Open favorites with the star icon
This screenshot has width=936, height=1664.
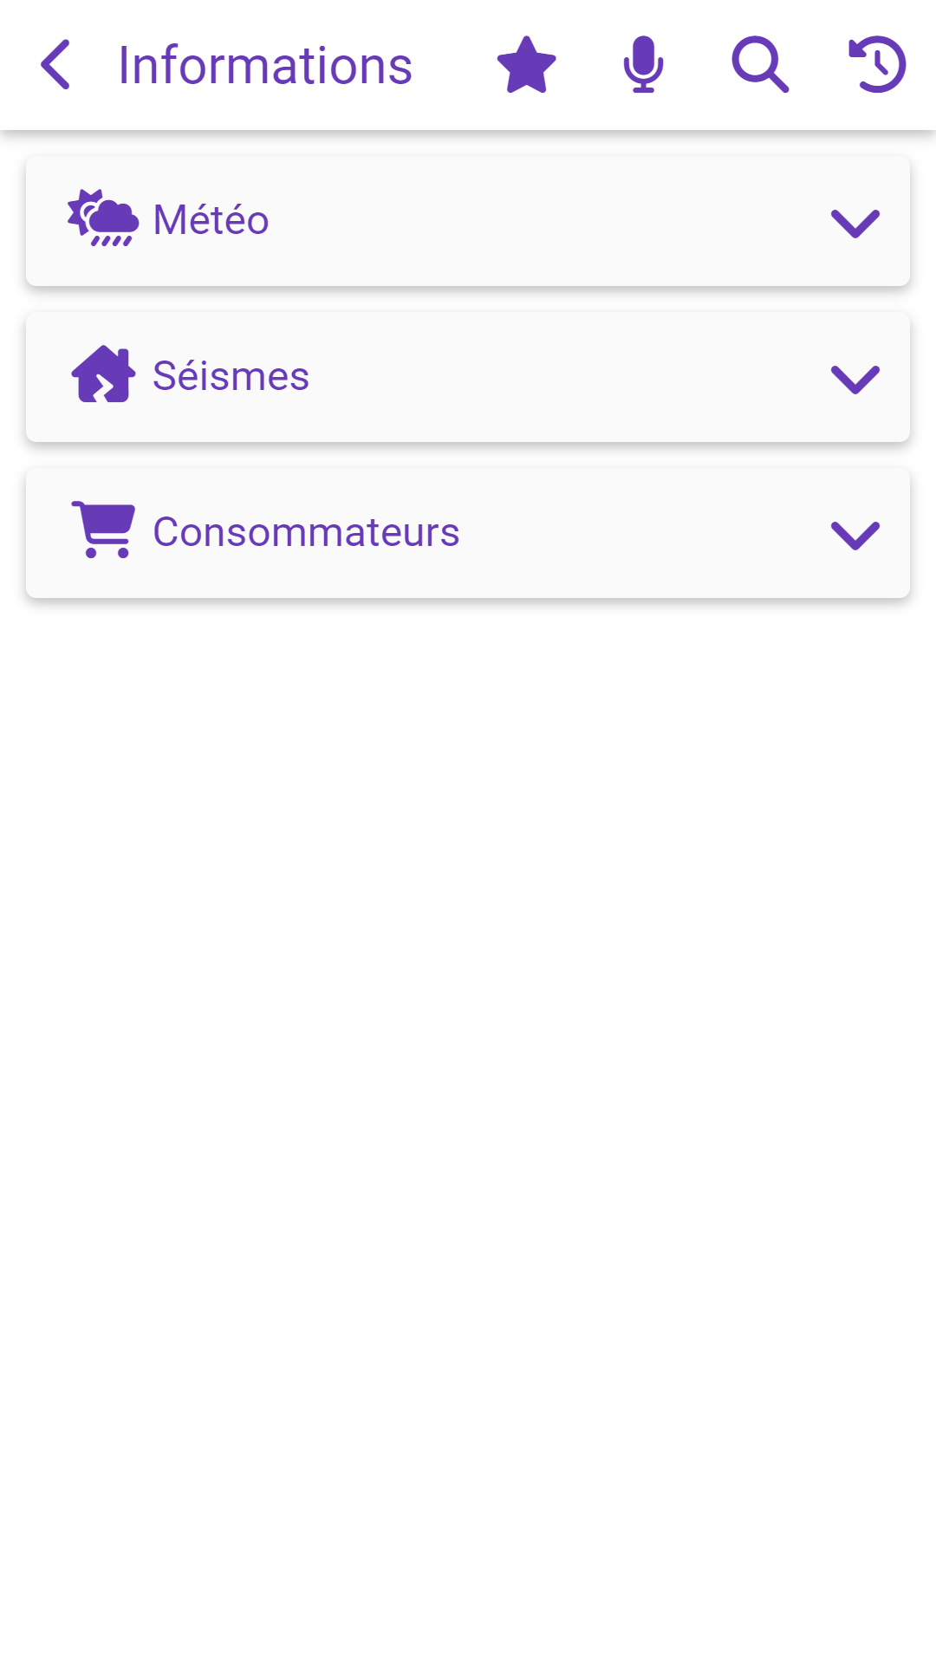pyautogui.click(x=526, y=65)
